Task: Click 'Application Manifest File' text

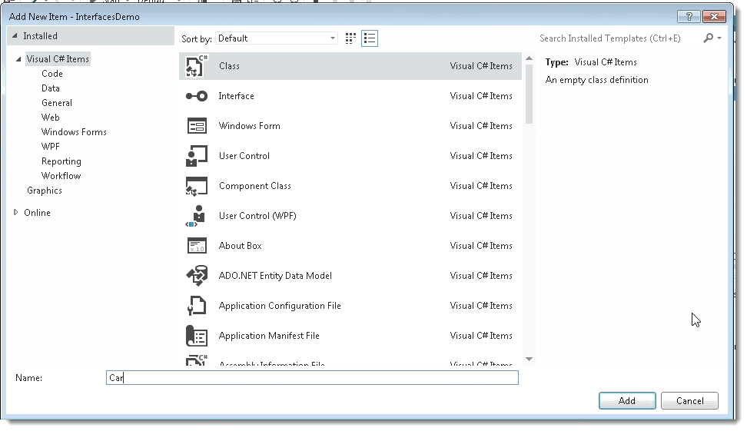Action: click(x=269, y=336)
